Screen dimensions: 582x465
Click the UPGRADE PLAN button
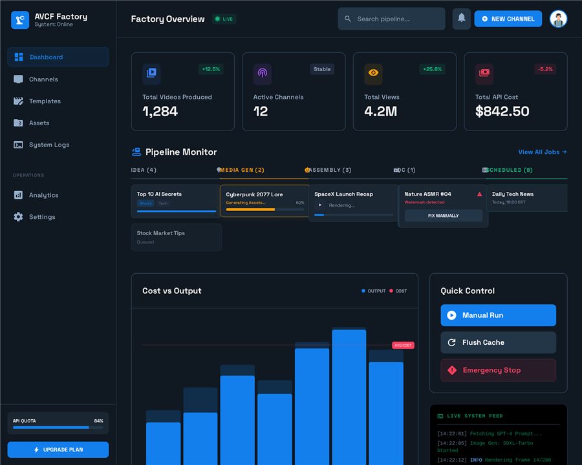[x=58, y=449]
